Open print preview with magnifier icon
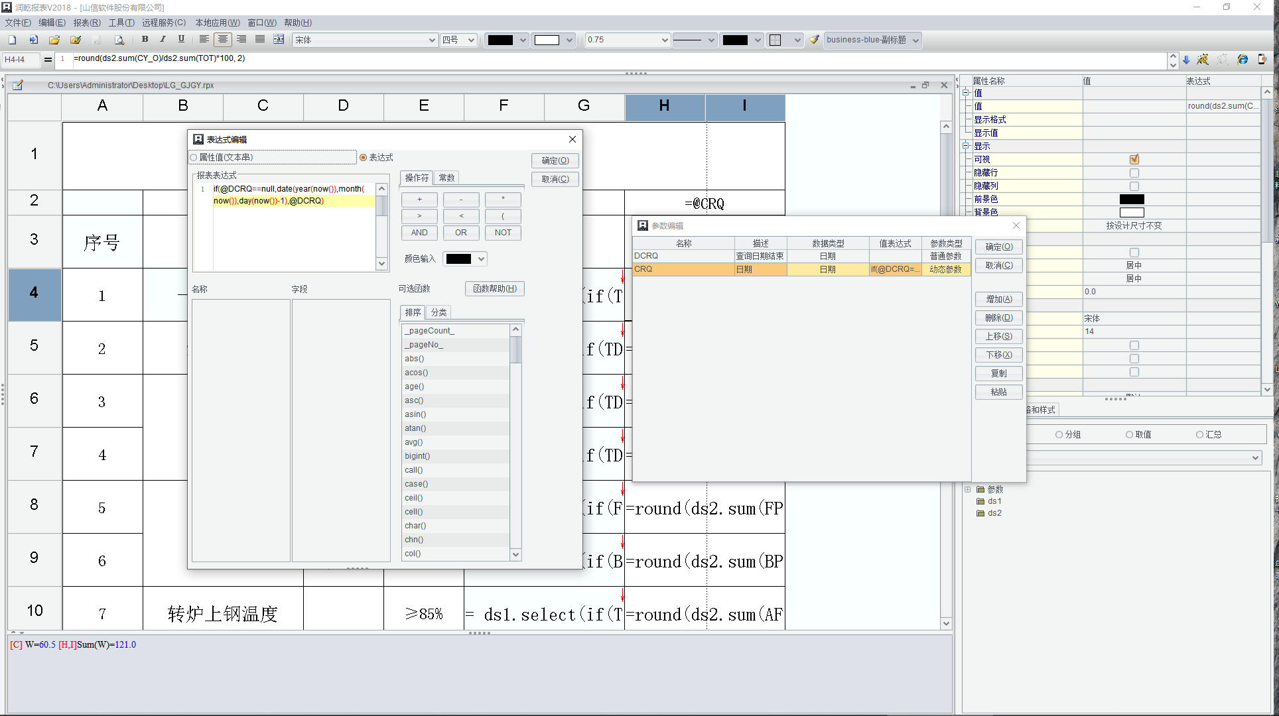 [x=119, y=40]
